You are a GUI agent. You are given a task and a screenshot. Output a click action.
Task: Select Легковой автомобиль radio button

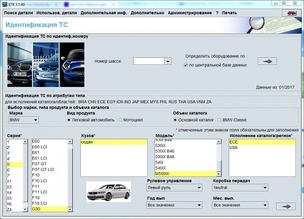69,120
